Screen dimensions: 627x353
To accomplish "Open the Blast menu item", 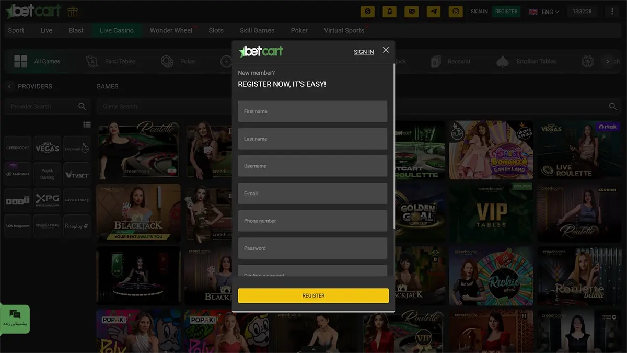I will (x=76, y=30).
